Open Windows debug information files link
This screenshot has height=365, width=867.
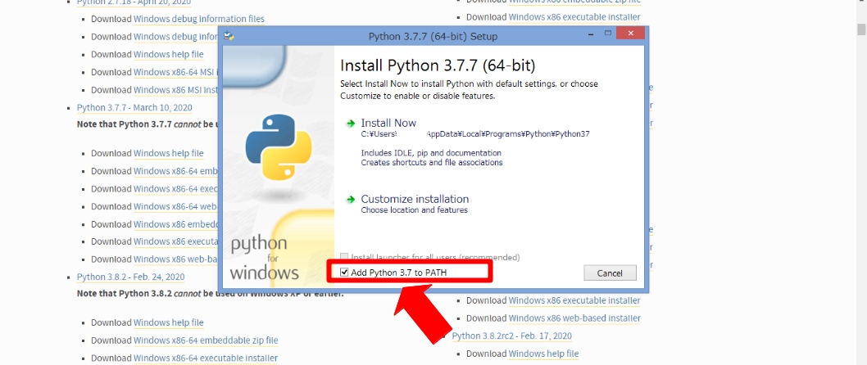[199, 19]
